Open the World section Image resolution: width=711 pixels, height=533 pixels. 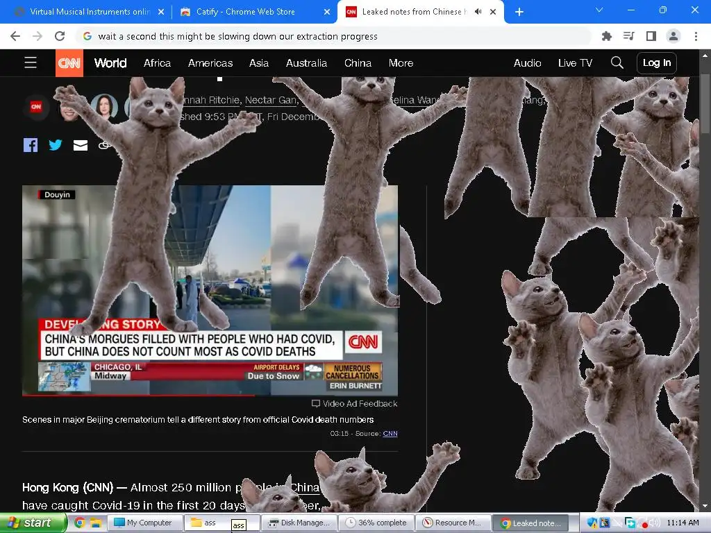click(x=110, y=63)
